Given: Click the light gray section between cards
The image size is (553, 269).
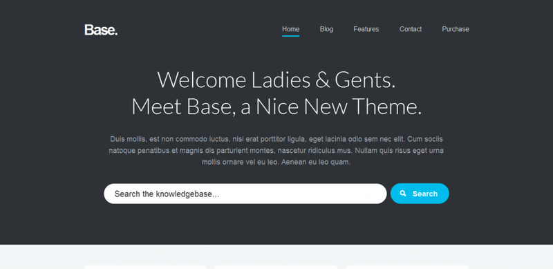Looking at the screenshot, I should (x=211, y=267).
